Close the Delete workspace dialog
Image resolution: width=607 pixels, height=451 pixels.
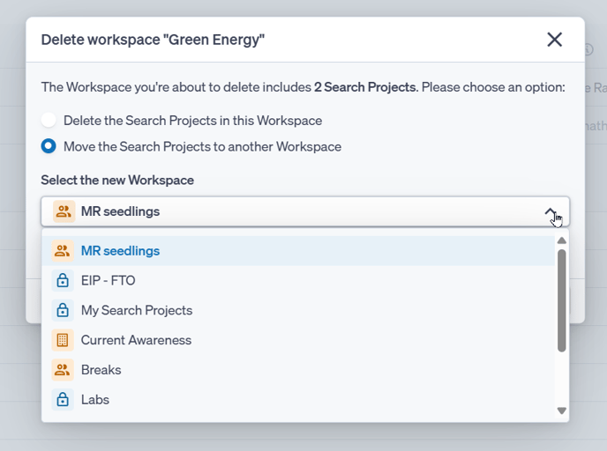click(x=554, y=40)
